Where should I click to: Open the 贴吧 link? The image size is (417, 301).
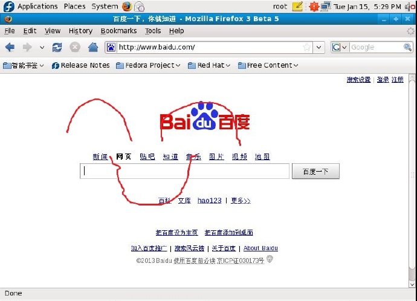(x=147, y=157)
